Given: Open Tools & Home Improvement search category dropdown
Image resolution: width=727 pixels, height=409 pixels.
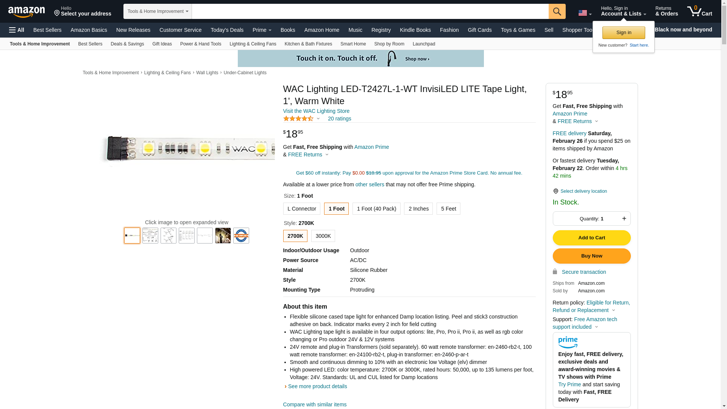Looking at the screenshot, I should (x=158, y=11).
